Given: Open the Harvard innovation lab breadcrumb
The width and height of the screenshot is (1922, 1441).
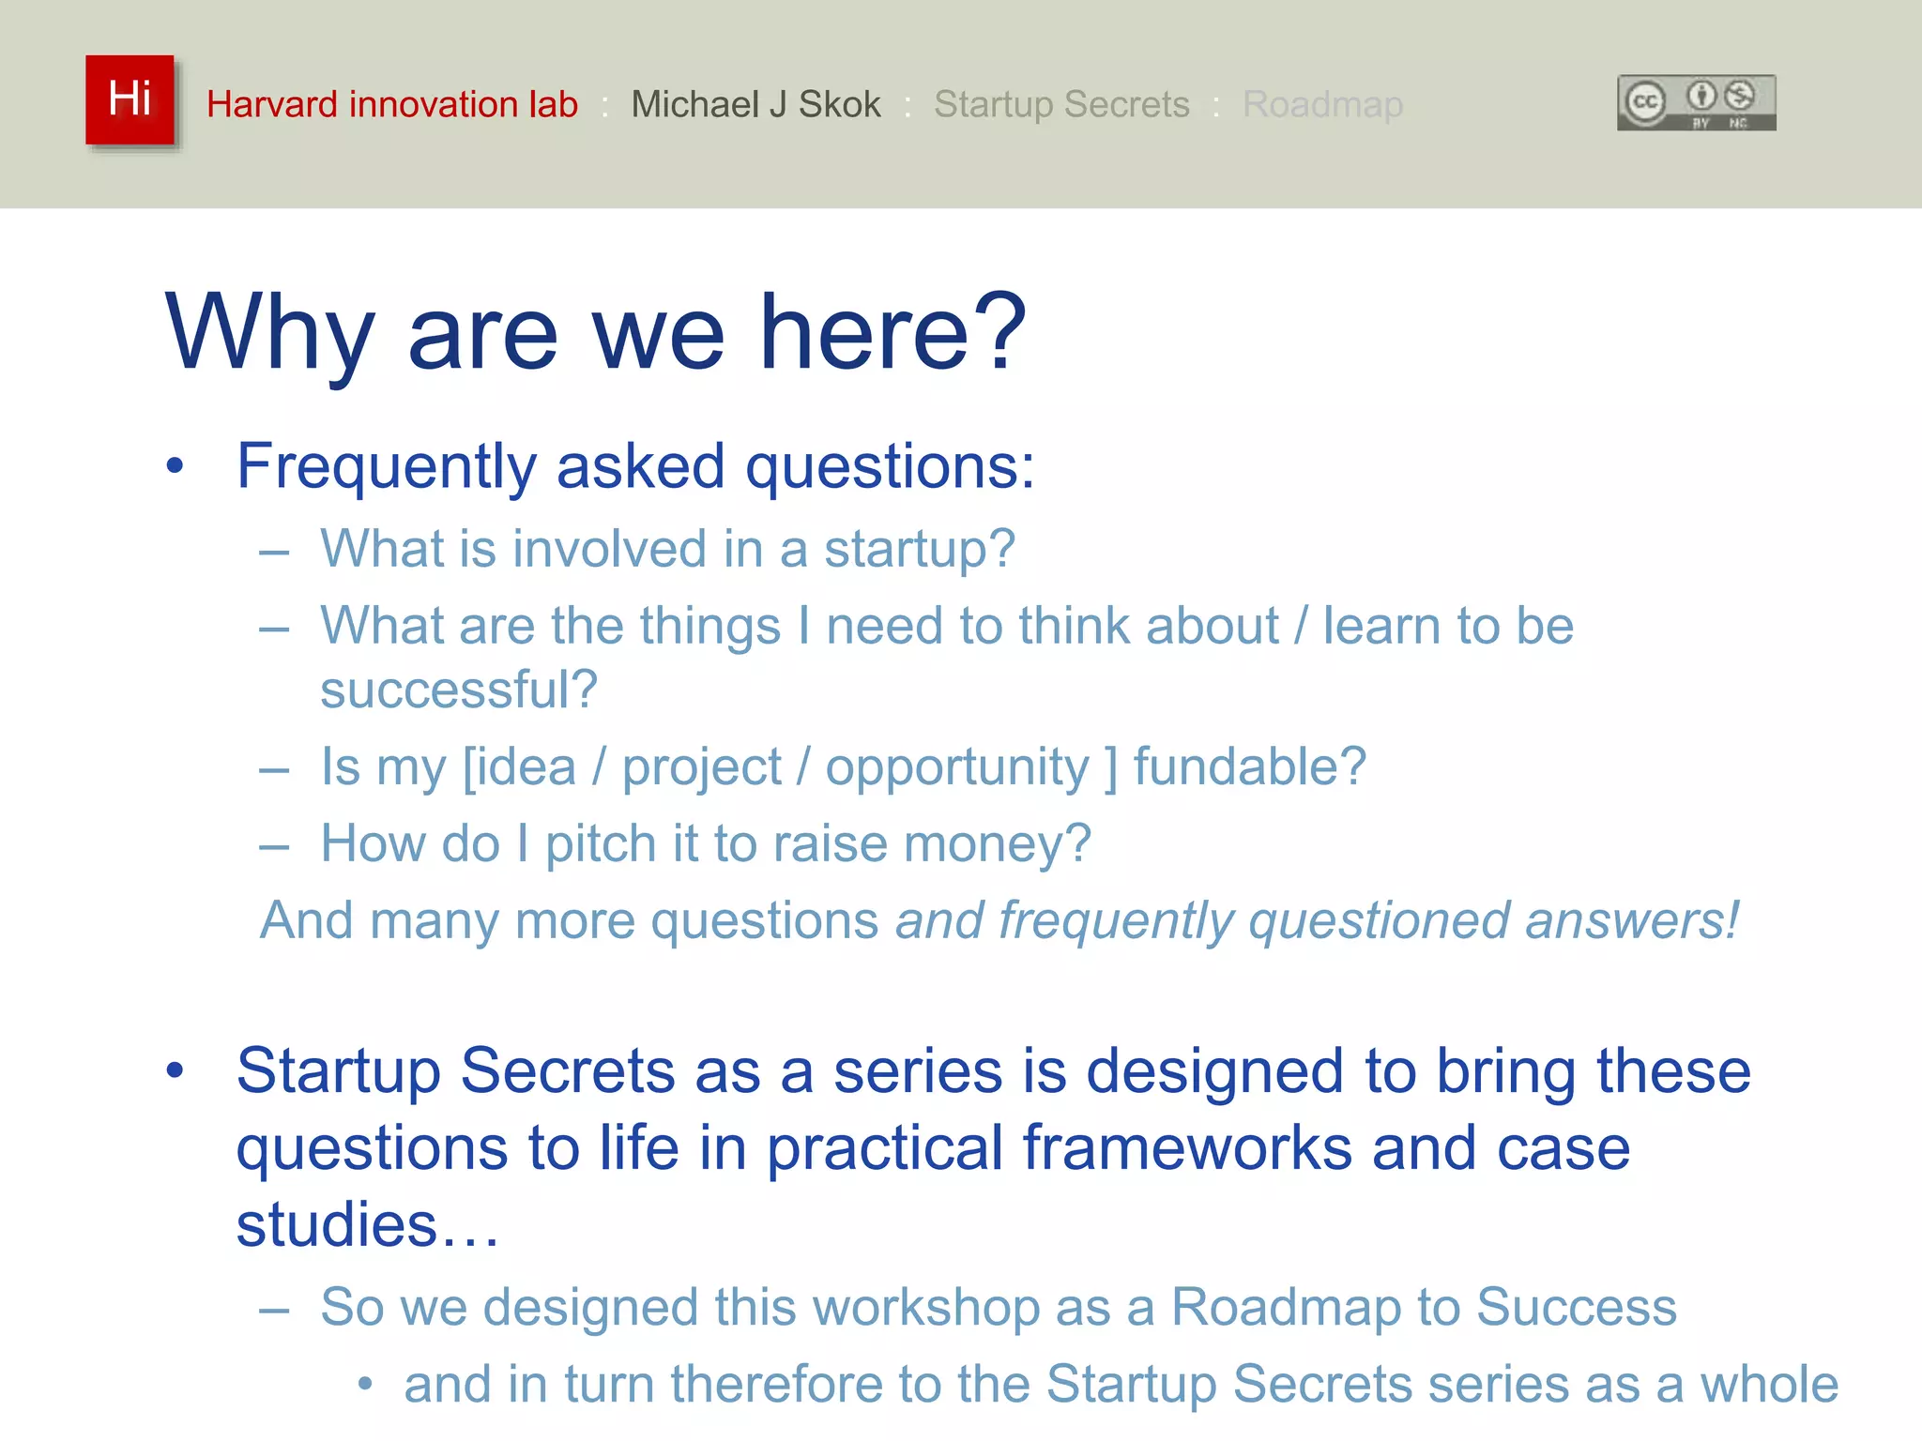Looking at the screenshot, I should click(x=392, y=104).
